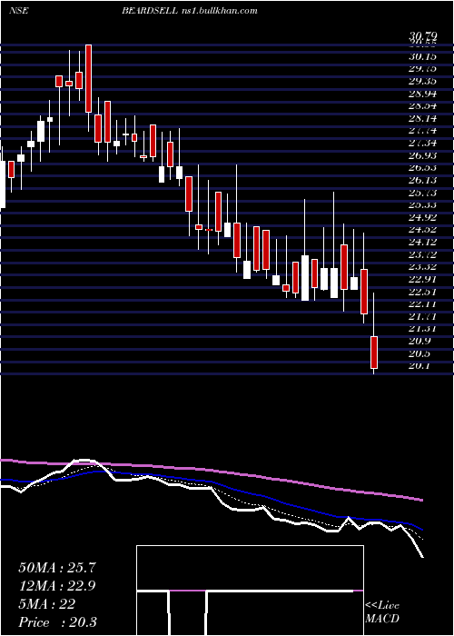Click the <<Live MACD label
454x636 pixels.
382,612
